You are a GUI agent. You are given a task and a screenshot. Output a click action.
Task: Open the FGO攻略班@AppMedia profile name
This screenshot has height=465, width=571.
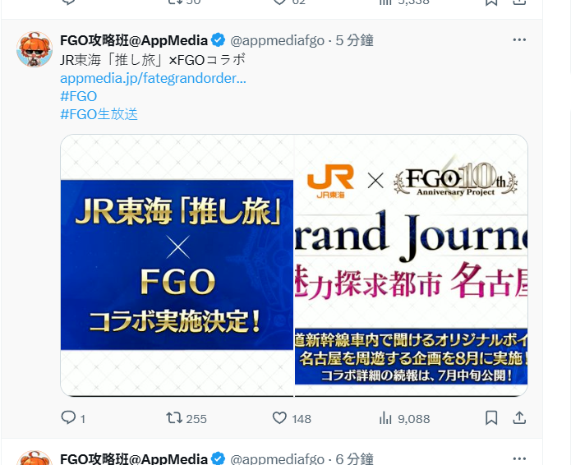coord(134,40)
